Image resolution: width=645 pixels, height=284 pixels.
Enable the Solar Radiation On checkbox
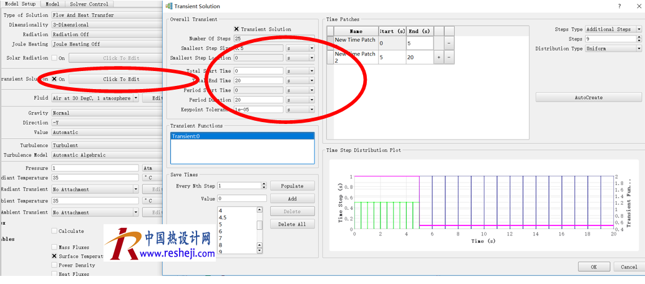click(54, 58)
